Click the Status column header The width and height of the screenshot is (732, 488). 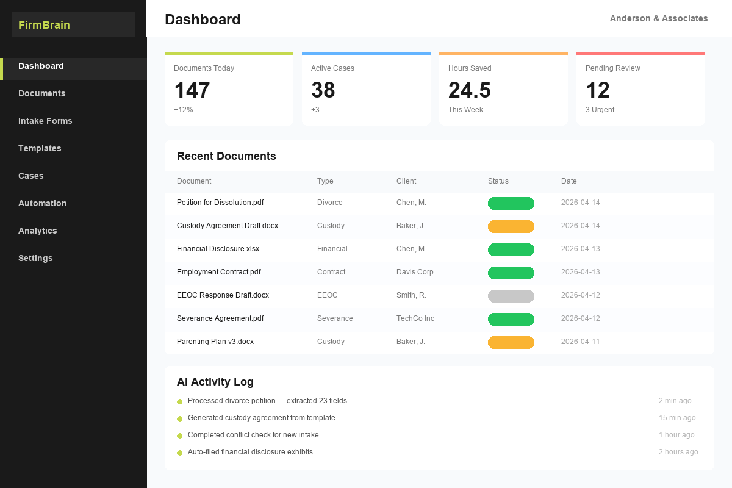(x=498, y=181)
